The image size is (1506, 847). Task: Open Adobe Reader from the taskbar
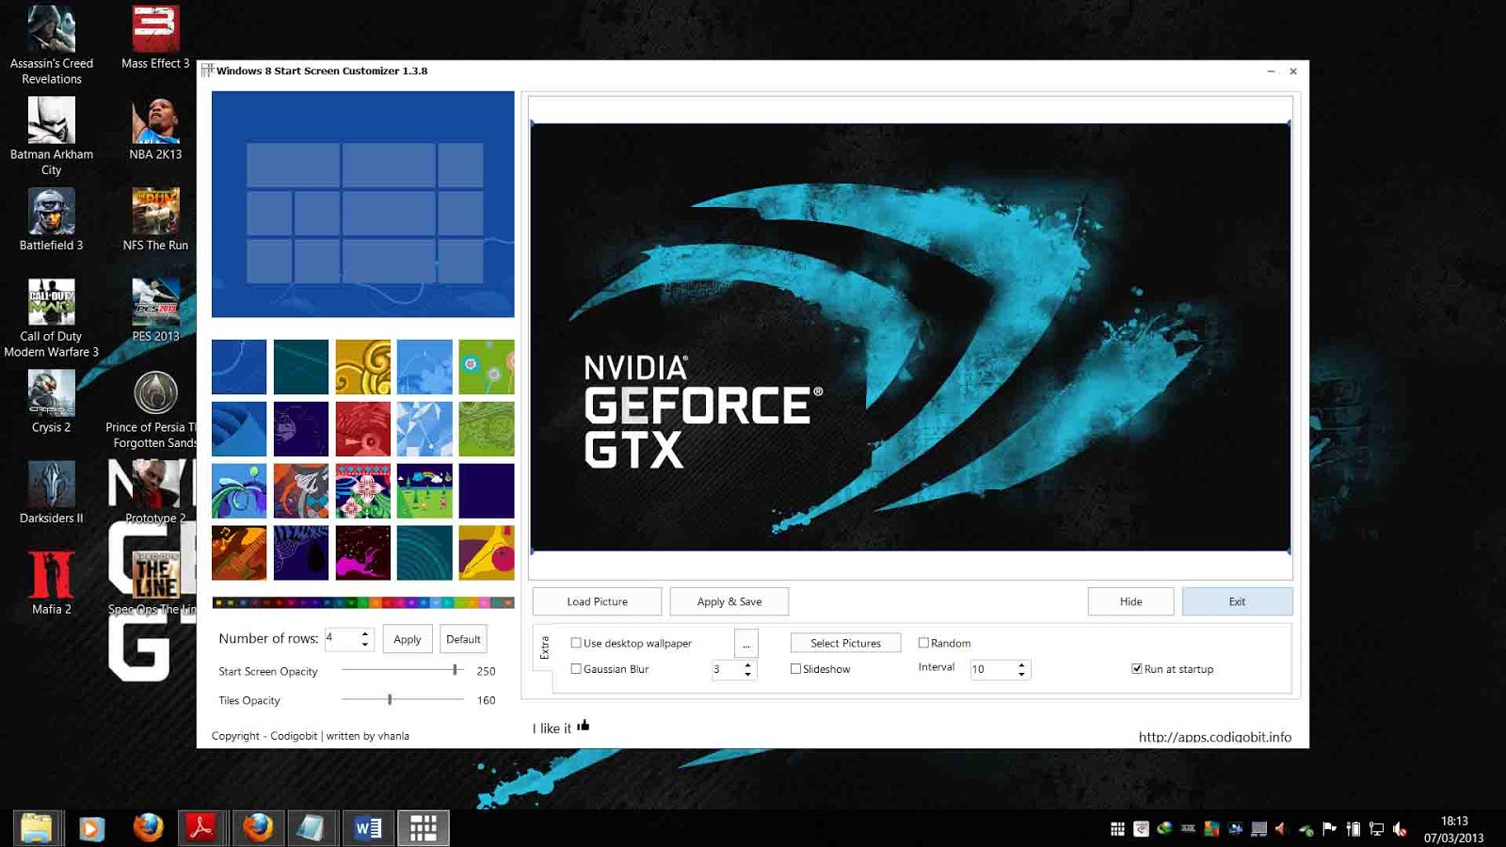tap(201, 828)
